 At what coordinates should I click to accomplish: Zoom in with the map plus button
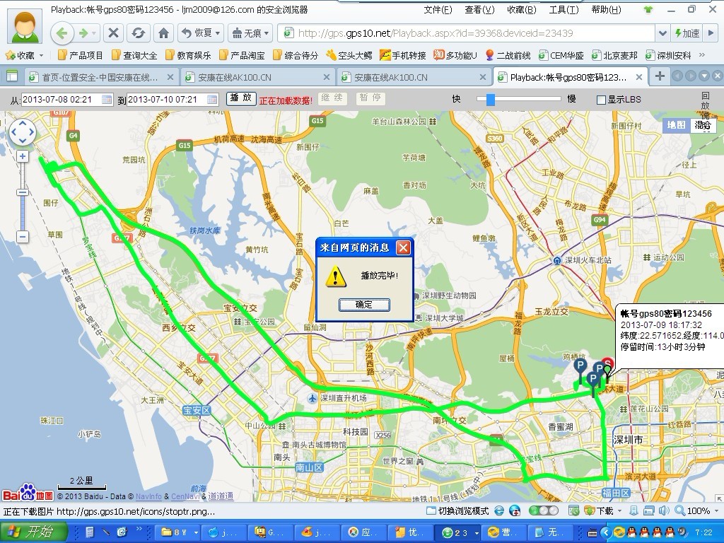click(23, 156)
